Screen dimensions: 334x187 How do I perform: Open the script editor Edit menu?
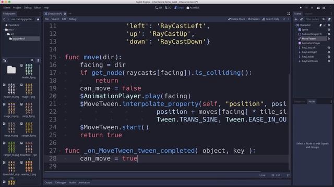pos(64,19)
